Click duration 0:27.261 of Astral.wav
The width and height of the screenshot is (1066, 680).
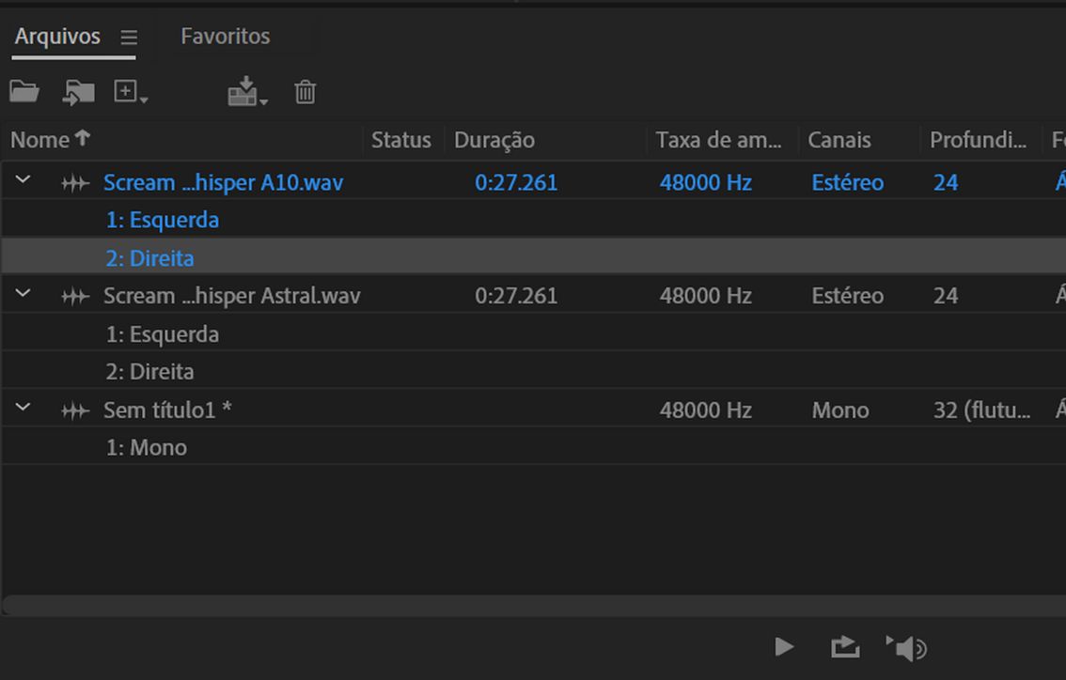[516, 296]
